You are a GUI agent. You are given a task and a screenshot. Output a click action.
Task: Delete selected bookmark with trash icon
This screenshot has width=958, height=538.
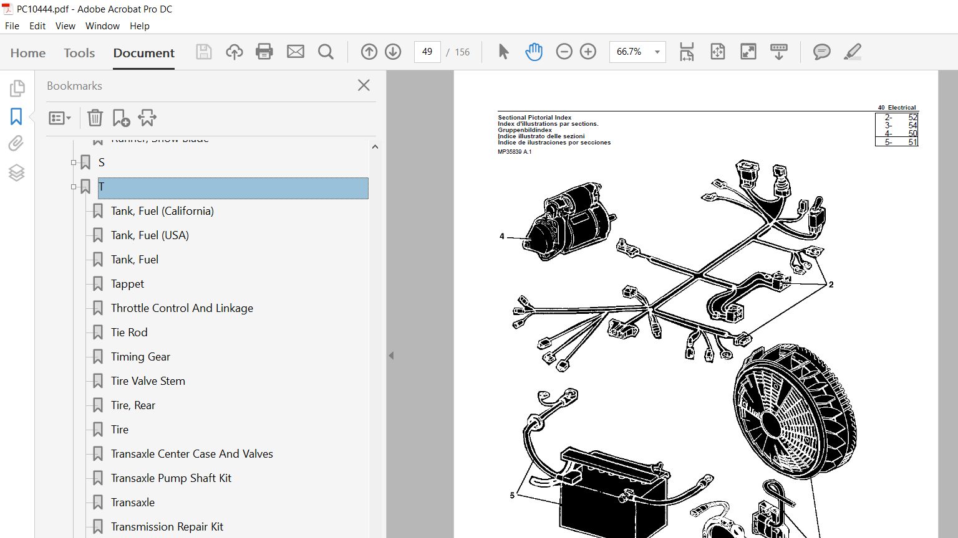coord(95,118)
